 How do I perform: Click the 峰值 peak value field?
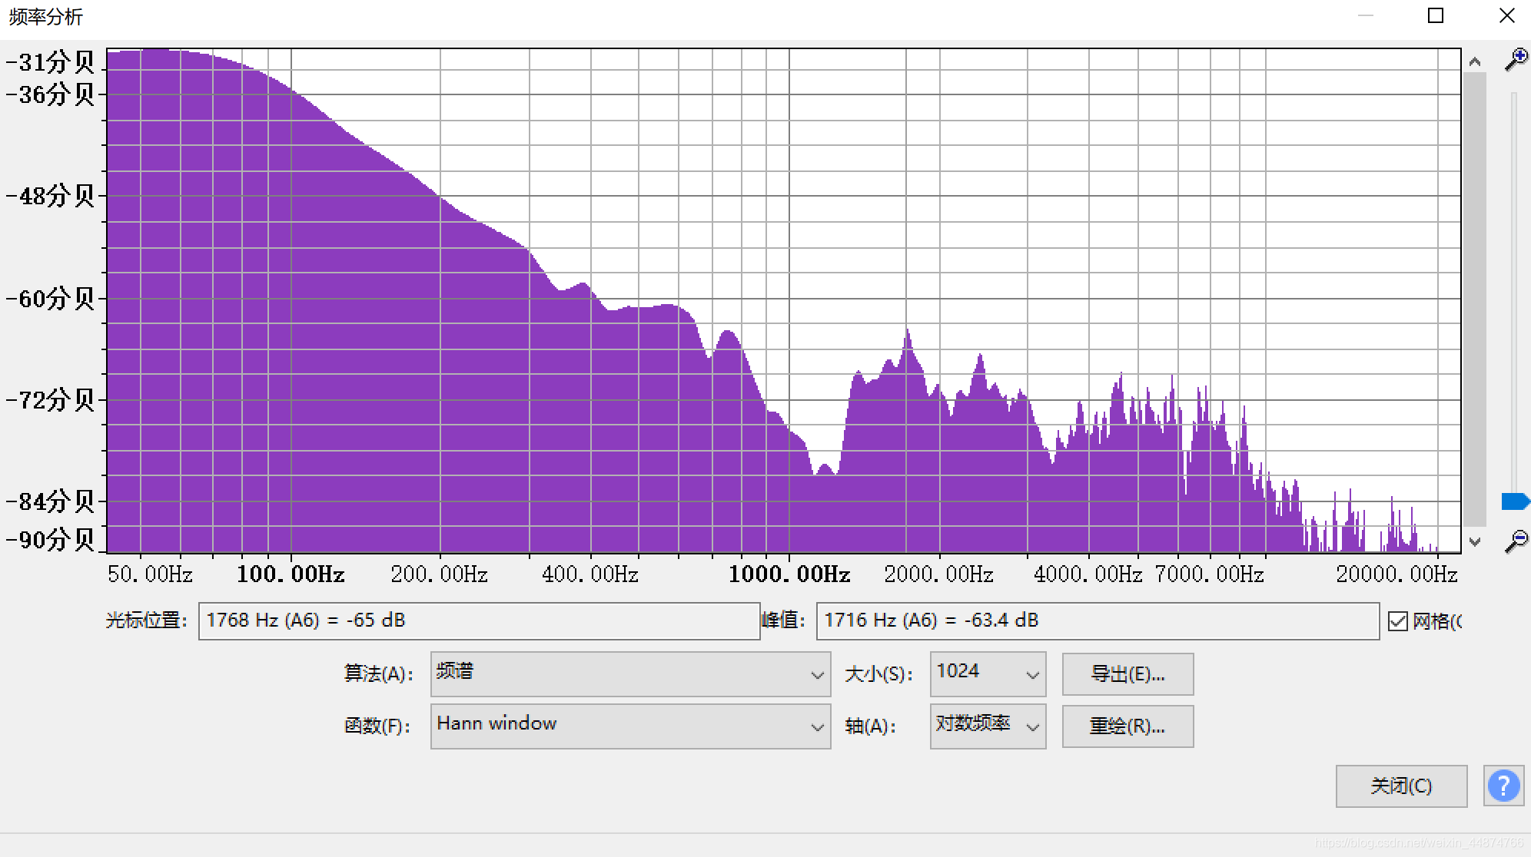pos(1097,620)
